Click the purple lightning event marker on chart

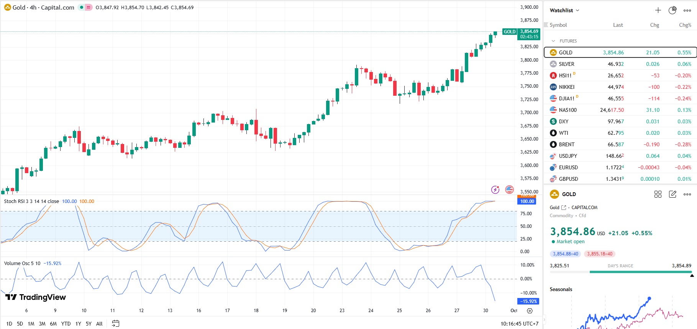495,190
